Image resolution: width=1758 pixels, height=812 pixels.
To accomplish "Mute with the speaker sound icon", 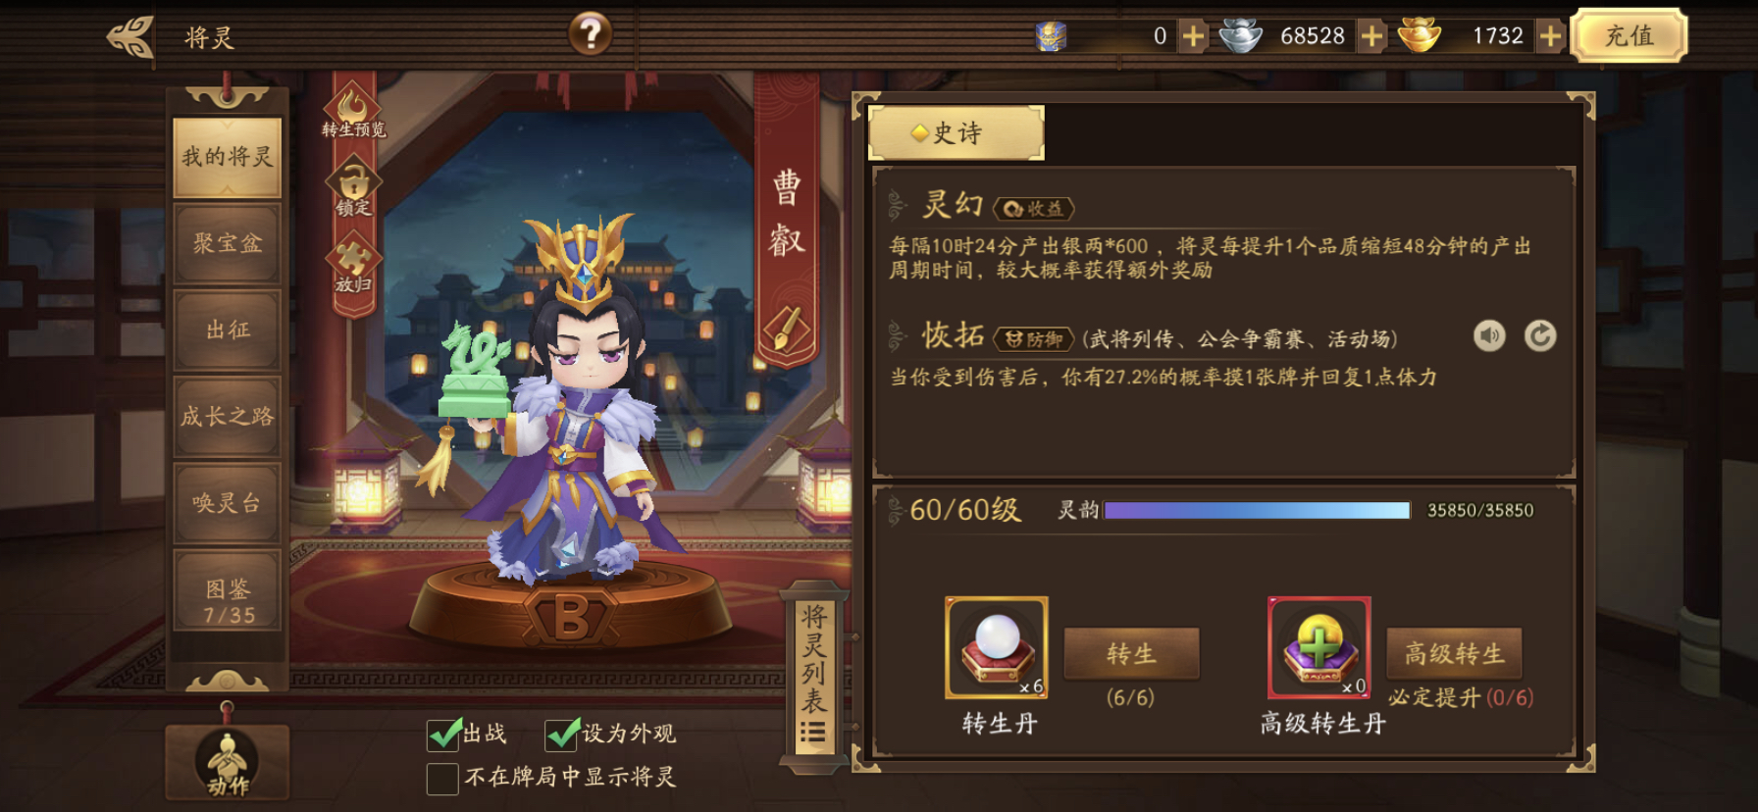I will 1489,336.
